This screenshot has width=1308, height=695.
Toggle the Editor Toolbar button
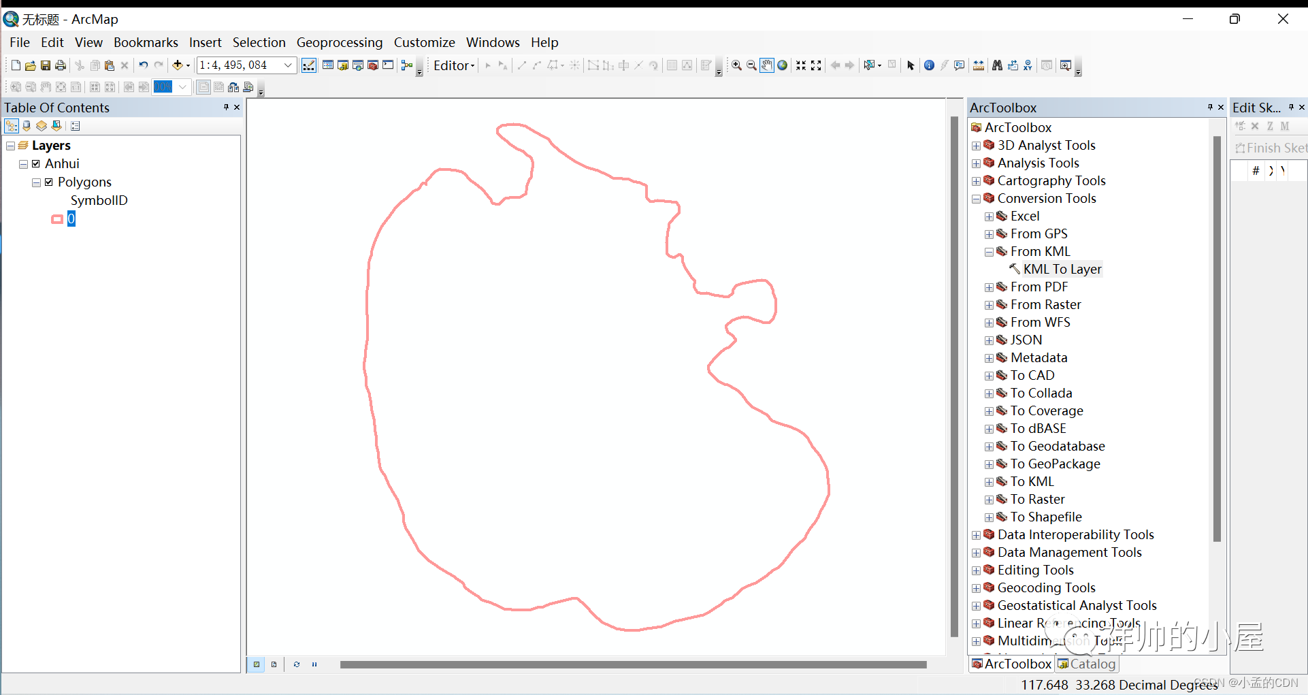click(309, 65)
